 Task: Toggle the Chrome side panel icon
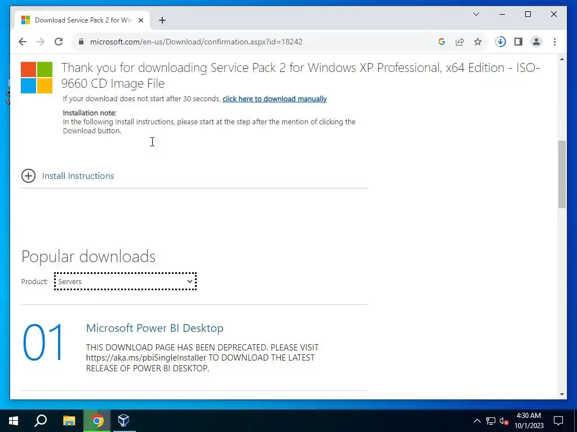(x=518, y=42)
